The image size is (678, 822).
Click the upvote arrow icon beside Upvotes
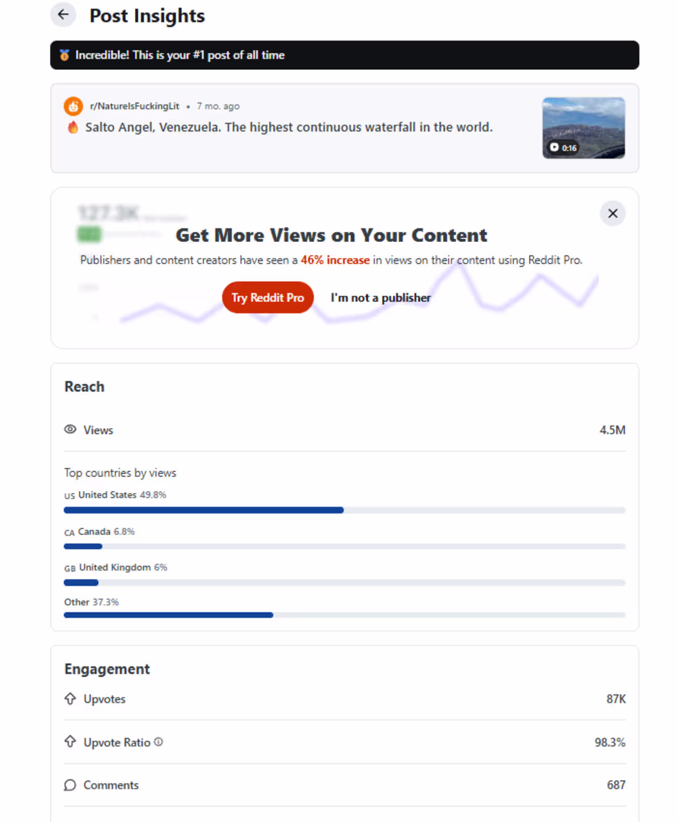[70, 699]
